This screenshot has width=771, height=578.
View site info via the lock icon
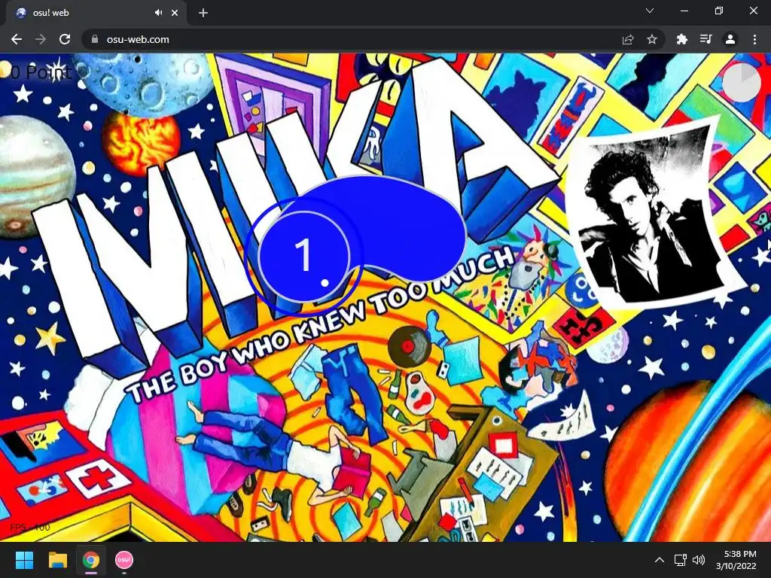click(96, 39)
